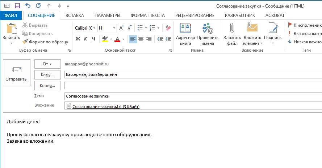Cut selection with Вырезать
Screen dimensions: 322x168
[x=35, y=25]
